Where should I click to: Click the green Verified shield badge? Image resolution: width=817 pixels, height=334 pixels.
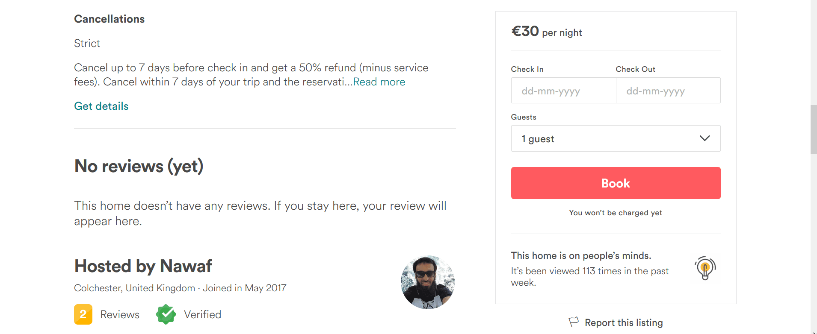pos(166,314)
